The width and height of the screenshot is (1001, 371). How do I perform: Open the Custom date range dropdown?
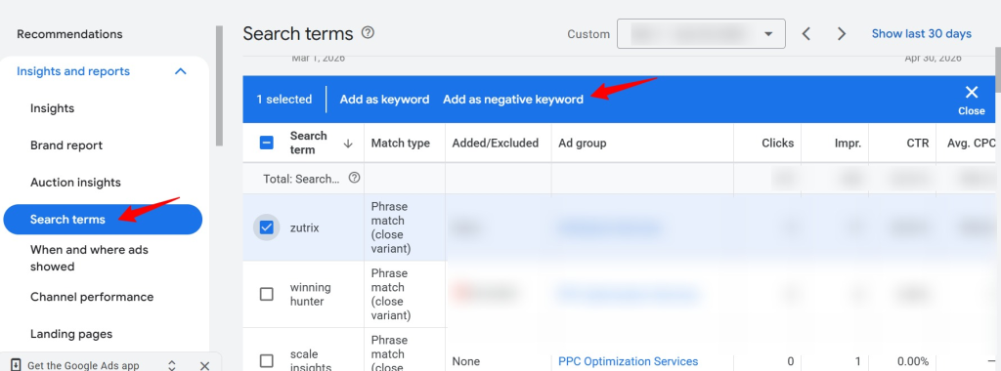pyautogui.click(x=701, y=34)
